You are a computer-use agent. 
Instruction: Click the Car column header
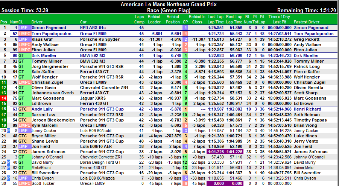coord(83,22)
